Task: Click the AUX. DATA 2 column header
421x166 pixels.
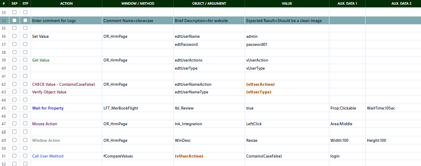Action: [x=393, y=3]
